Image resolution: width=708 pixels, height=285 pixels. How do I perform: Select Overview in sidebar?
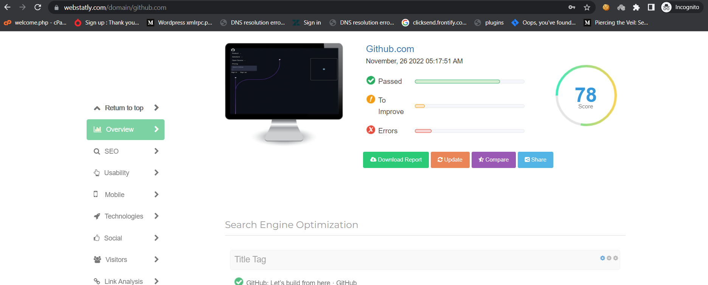pyautogui.click(x=126, y=129)
